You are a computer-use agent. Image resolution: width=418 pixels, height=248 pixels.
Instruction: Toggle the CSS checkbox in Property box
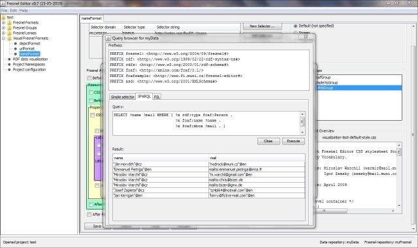(x=92, y=115)
